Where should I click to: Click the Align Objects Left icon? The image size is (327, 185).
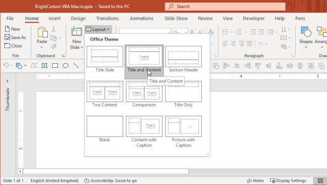(x=226, y=66)
